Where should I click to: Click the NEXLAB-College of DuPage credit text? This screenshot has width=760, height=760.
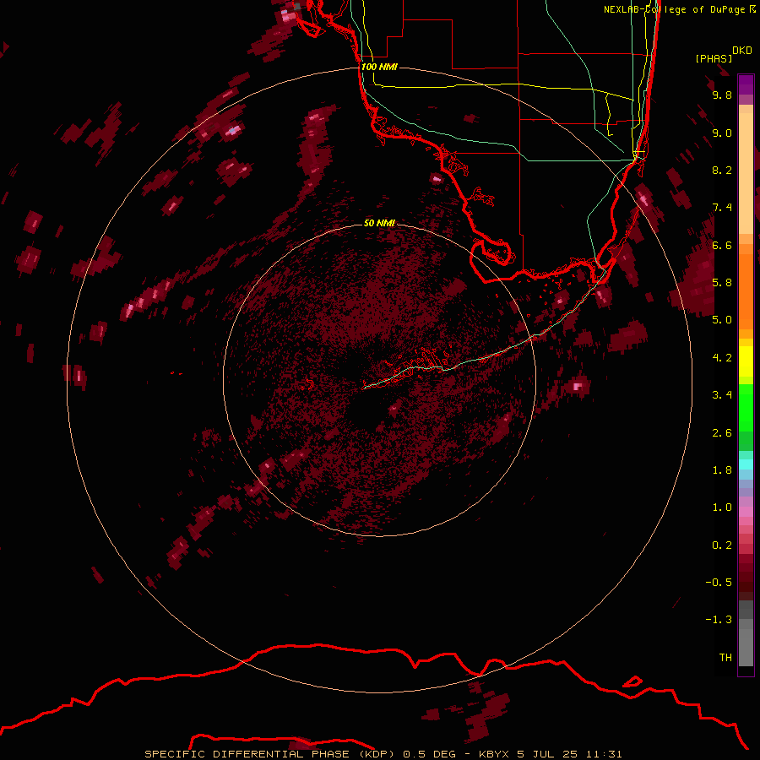[x=680, y=9]
